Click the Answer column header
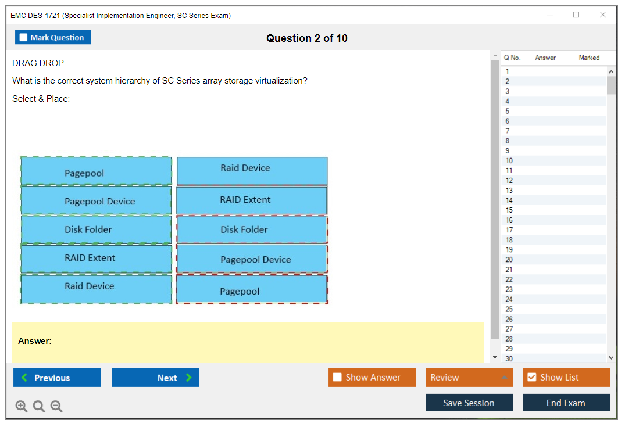Screen dimensions: 625x427 click(545, 58)
